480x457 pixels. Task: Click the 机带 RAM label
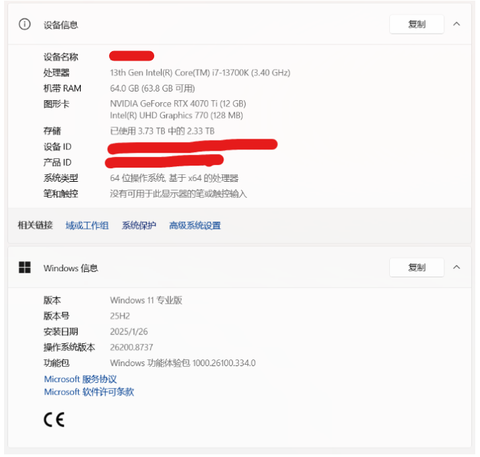tap(63, 88)
